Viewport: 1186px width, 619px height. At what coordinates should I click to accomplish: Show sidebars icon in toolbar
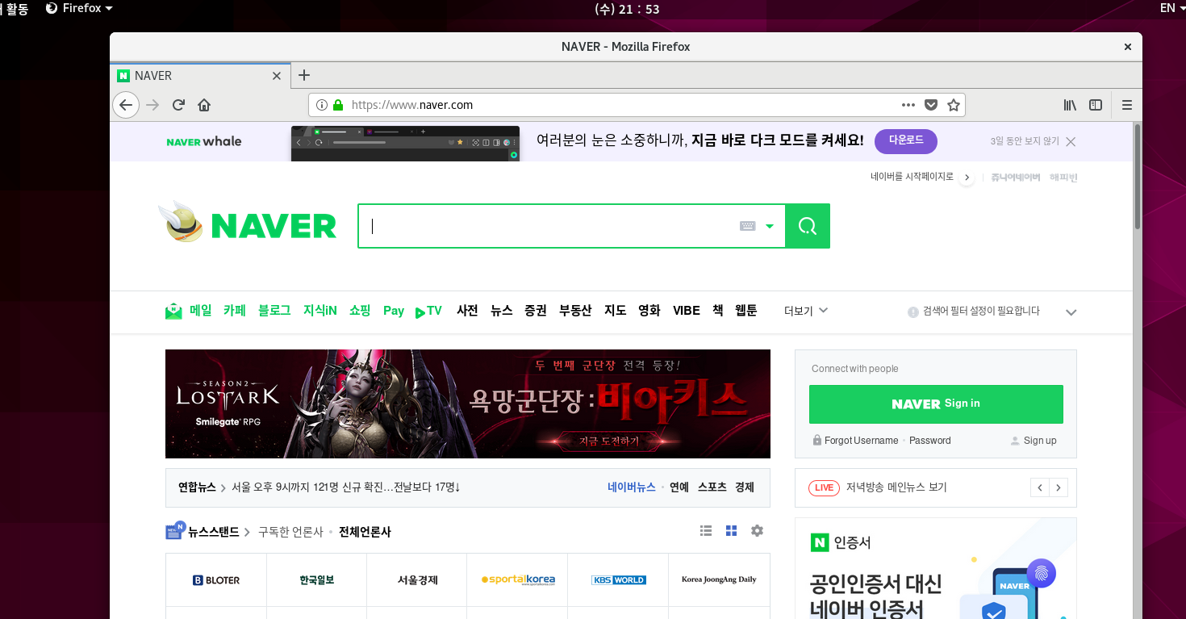click(1096, 105)
